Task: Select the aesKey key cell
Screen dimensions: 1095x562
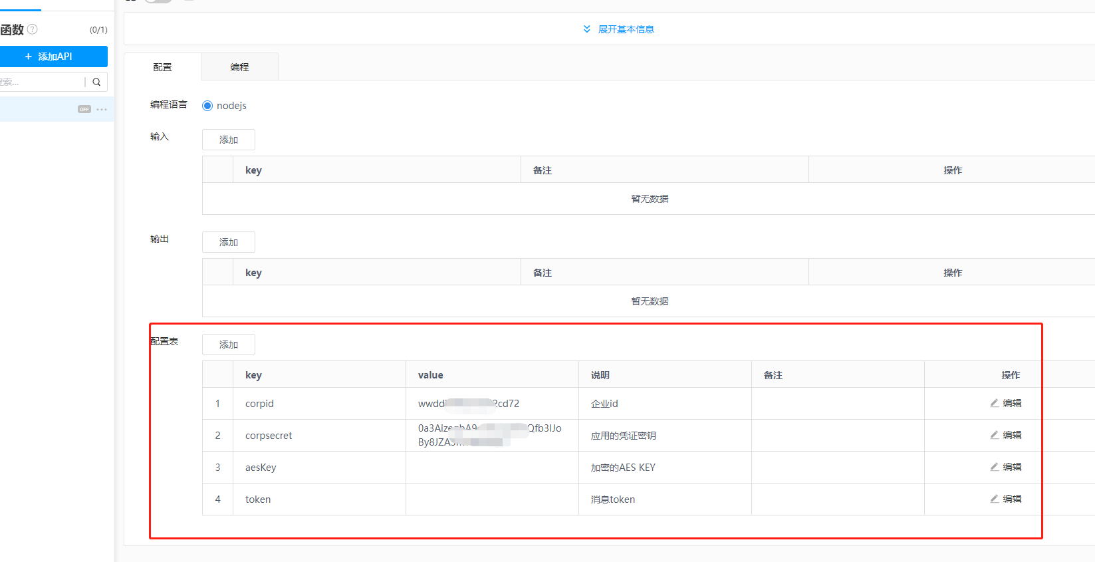Action: (319, 468)
